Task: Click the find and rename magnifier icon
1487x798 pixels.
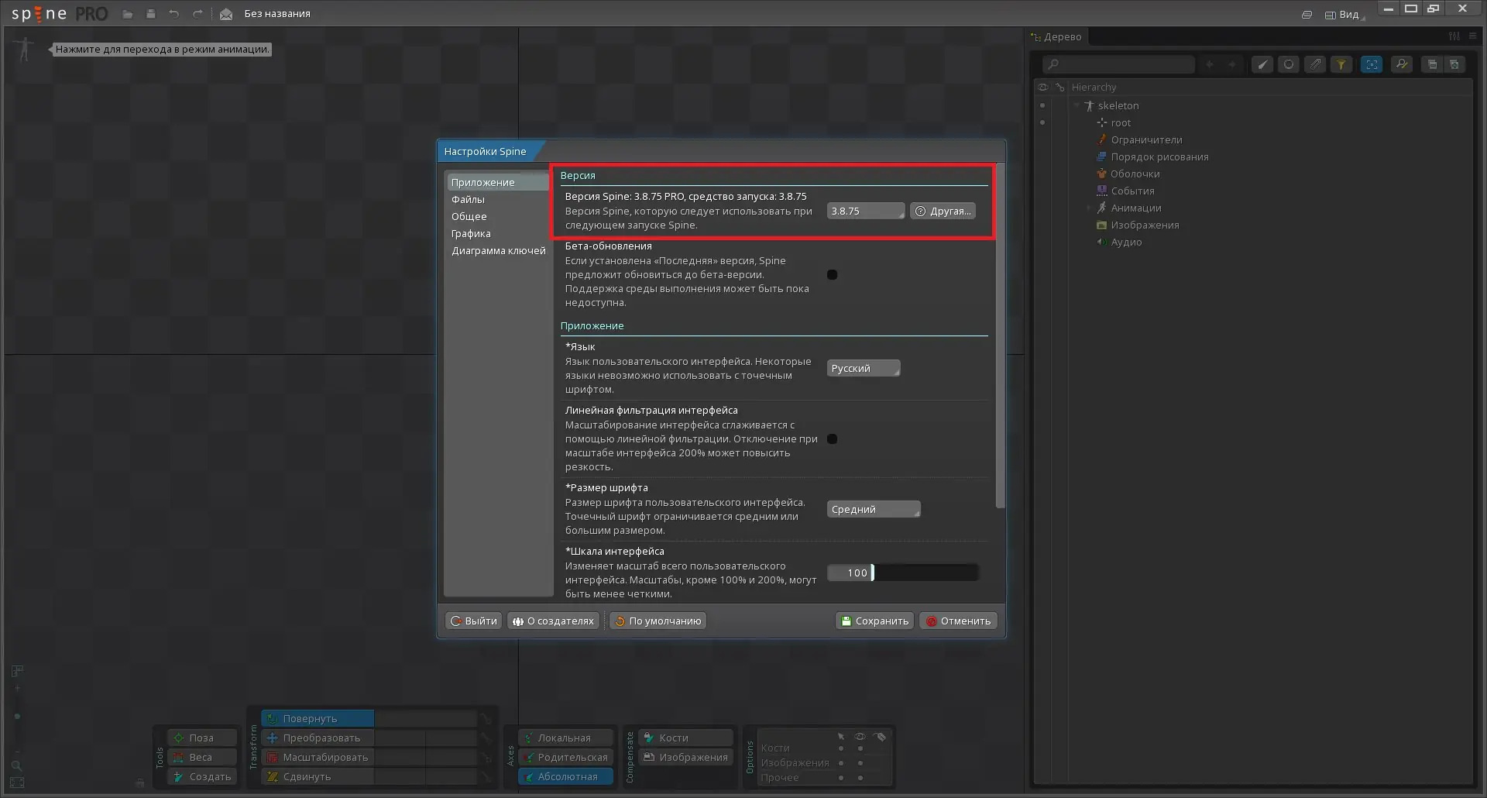Action: pyautogui.click(x=1402, y=64)
